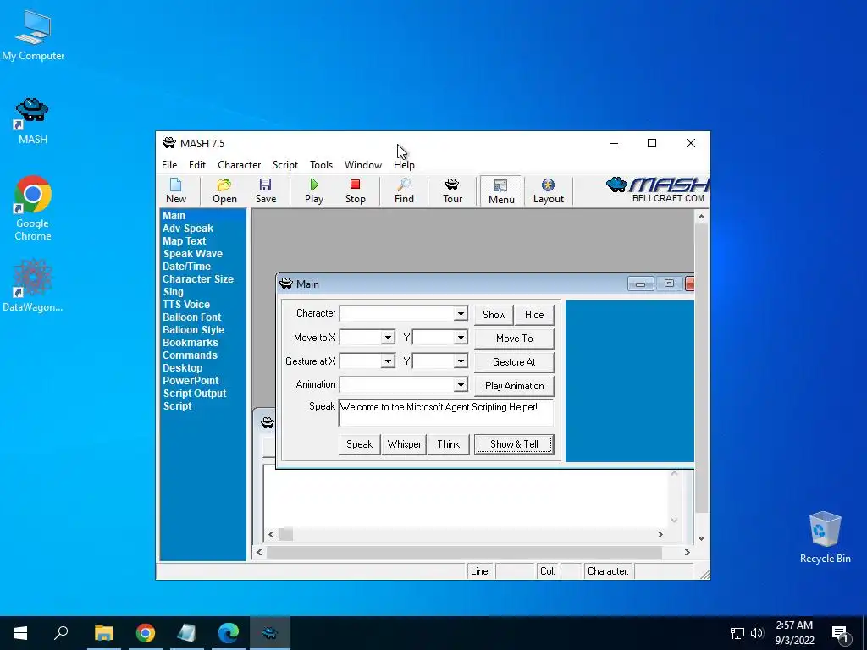The width and height of the screenshot is (867, 650).
Task: Click MASH taskbar button
Action: [270, 633]
